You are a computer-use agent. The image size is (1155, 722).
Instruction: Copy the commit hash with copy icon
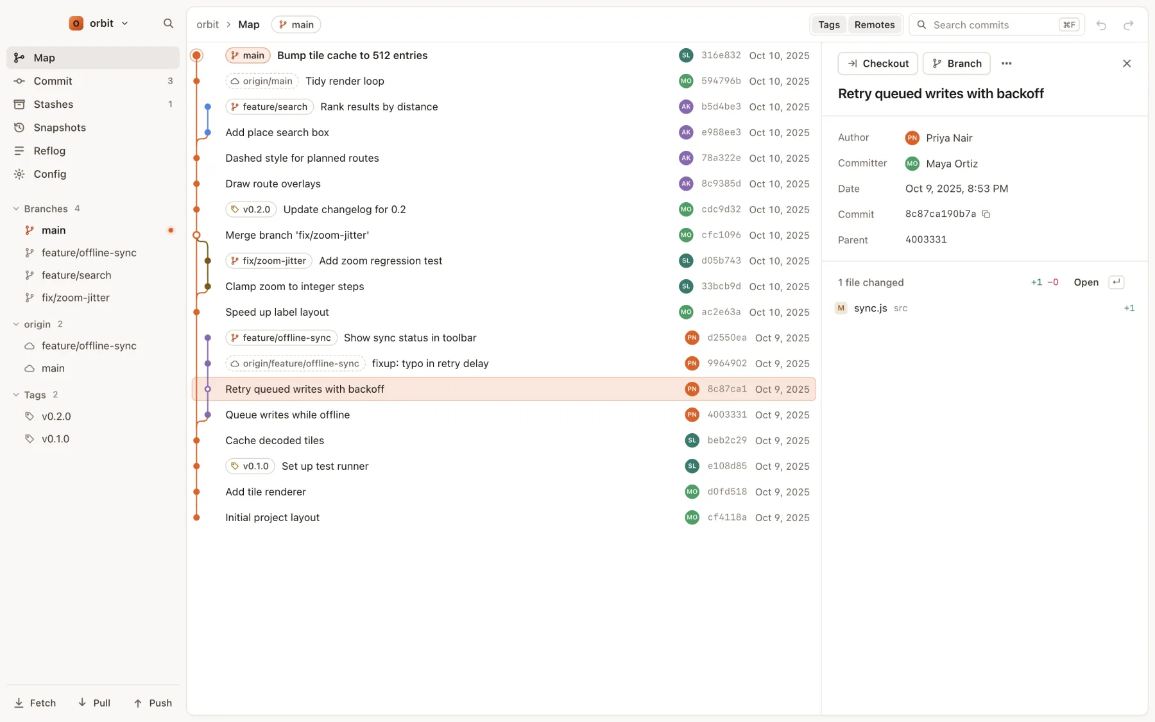point(986,214)
